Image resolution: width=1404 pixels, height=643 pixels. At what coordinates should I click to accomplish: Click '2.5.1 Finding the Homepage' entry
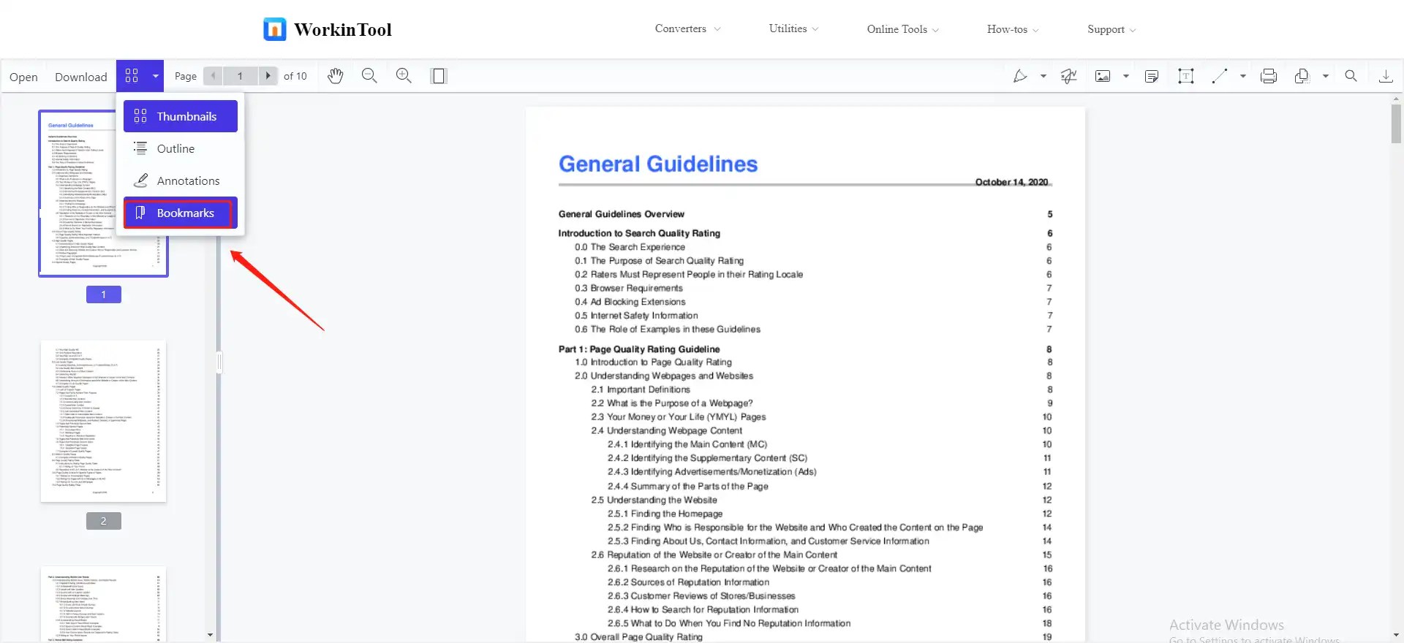coord(665,514)
